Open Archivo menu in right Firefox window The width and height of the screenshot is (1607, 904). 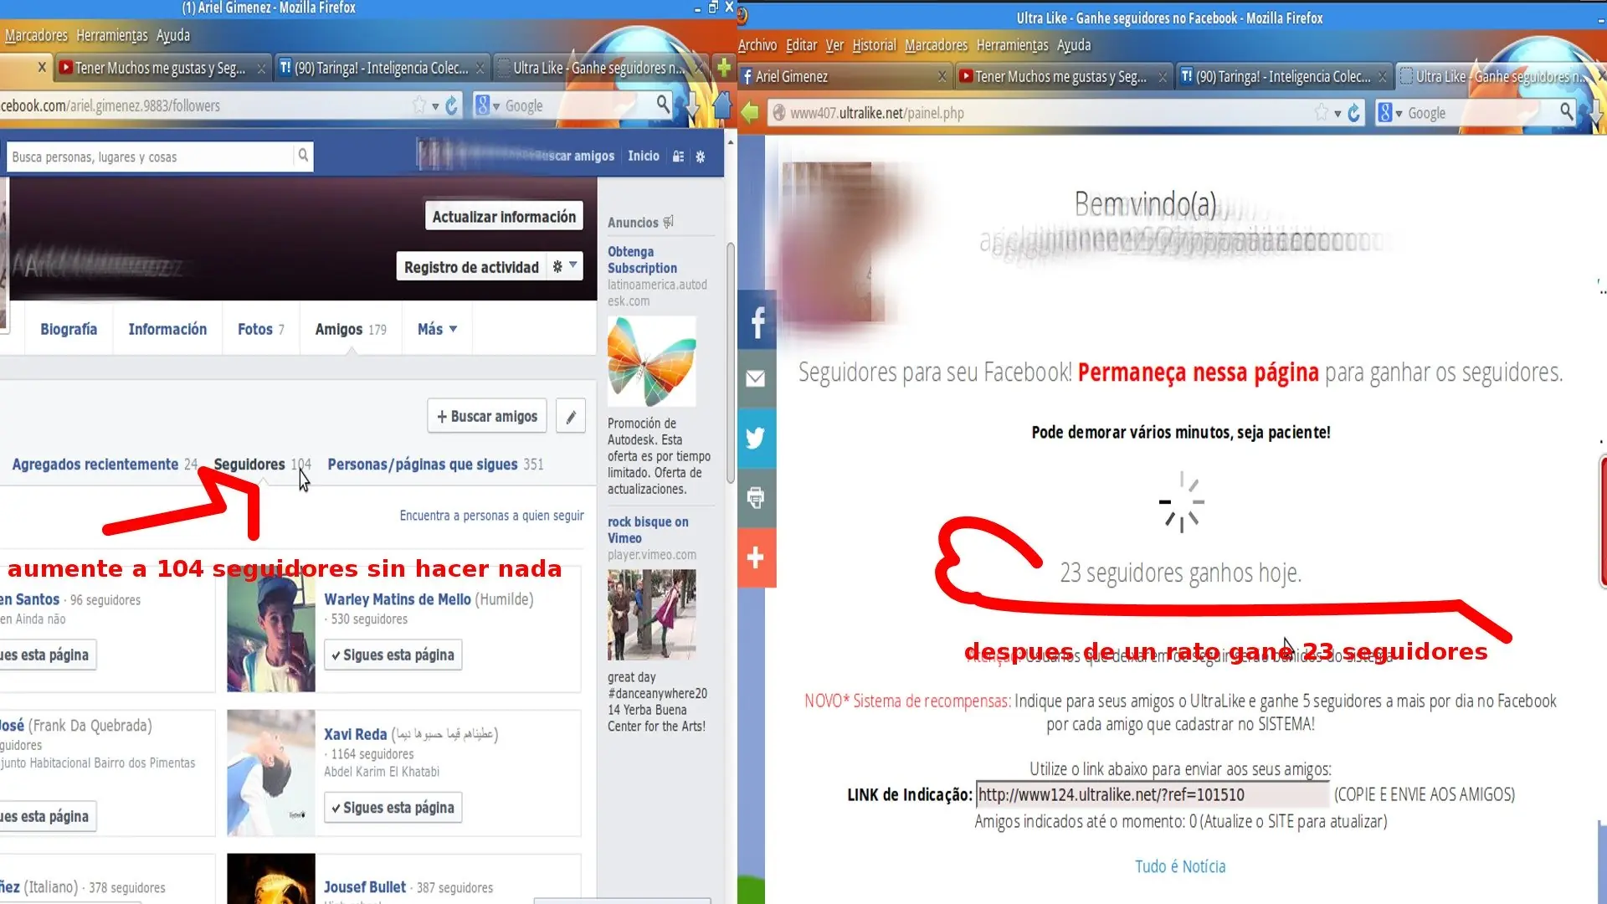coord(757,45)
